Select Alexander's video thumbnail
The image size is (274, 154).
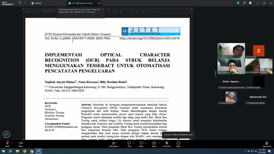click(x=231, y=50)
